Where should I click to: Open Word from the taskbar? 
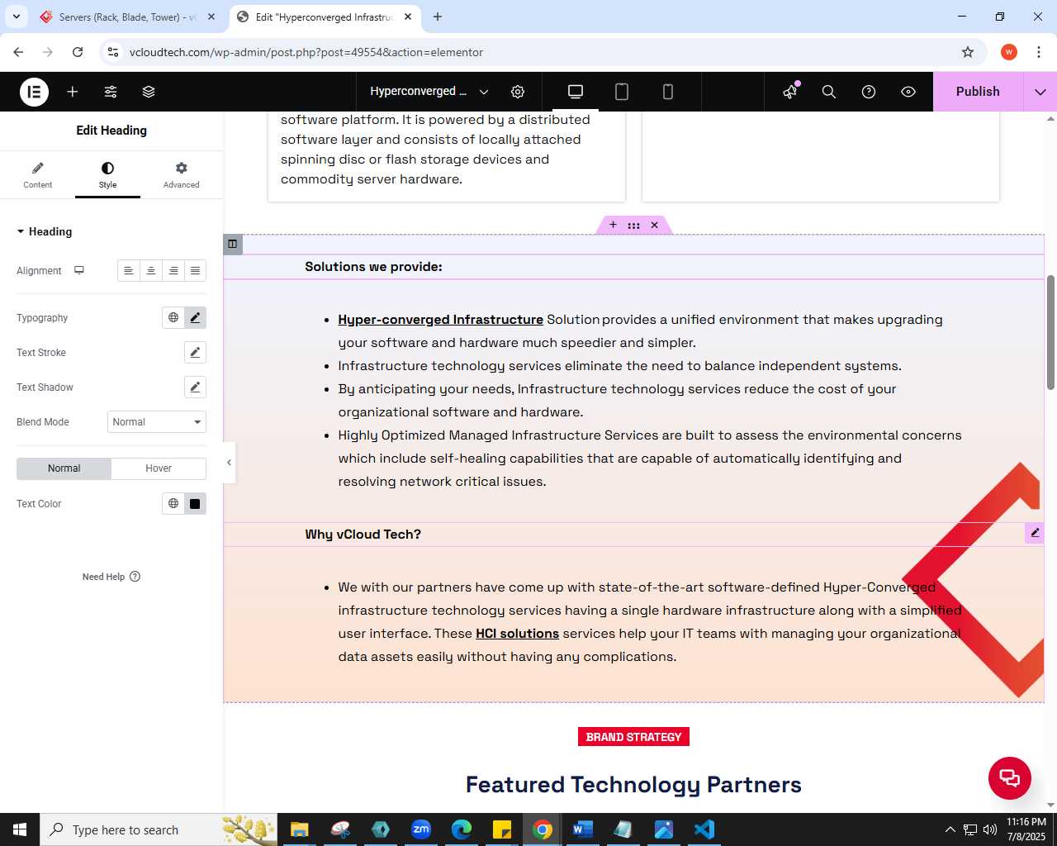coord(582,829)
